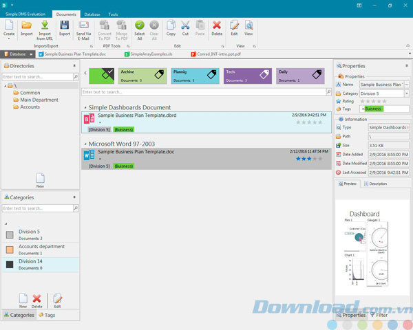Click the Copy icon in Edit group

[171, 25]
